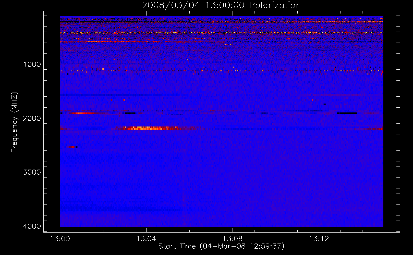This screenshot has height=255, width=413.
Task: Click the 1000 frequency tick label
Action: (x=32, y=64)
